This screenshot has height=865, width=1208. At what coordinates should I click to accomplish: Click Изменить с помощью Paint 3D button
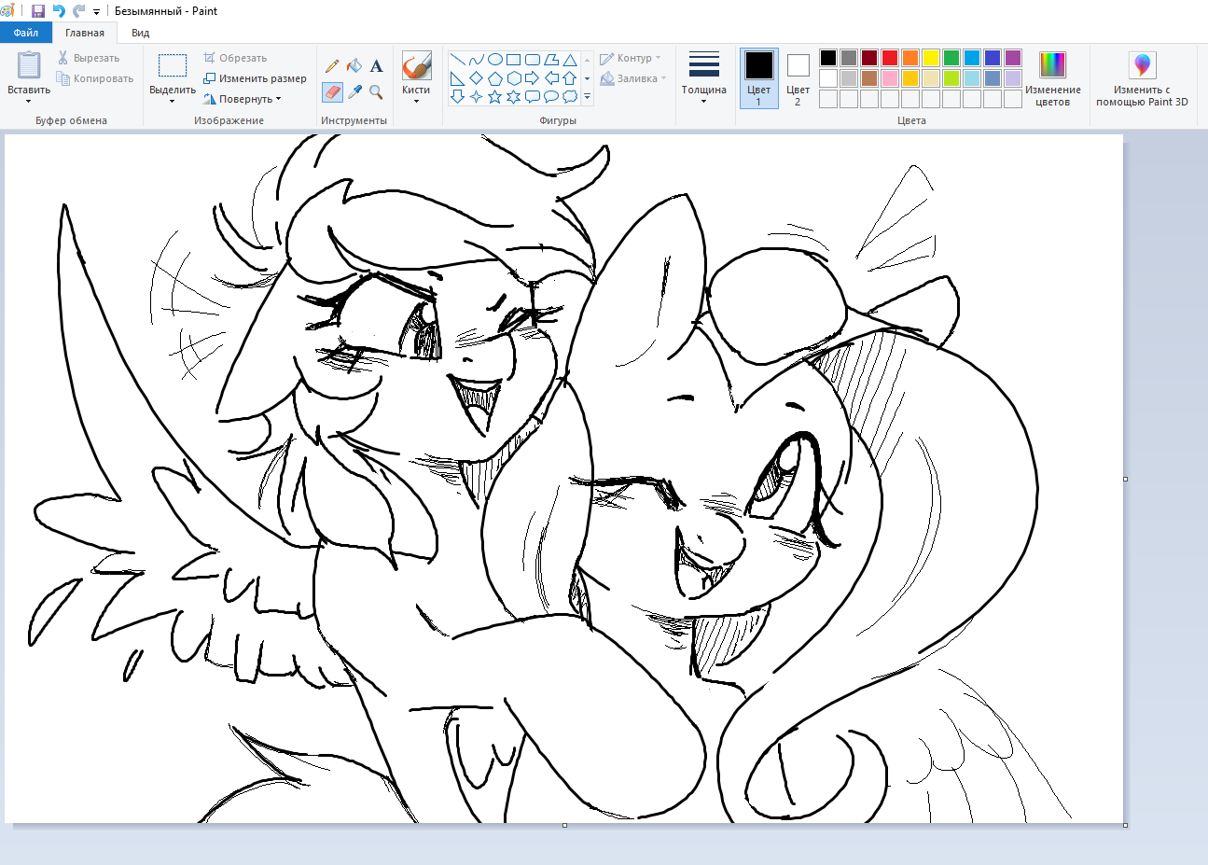coord(1143,78)
